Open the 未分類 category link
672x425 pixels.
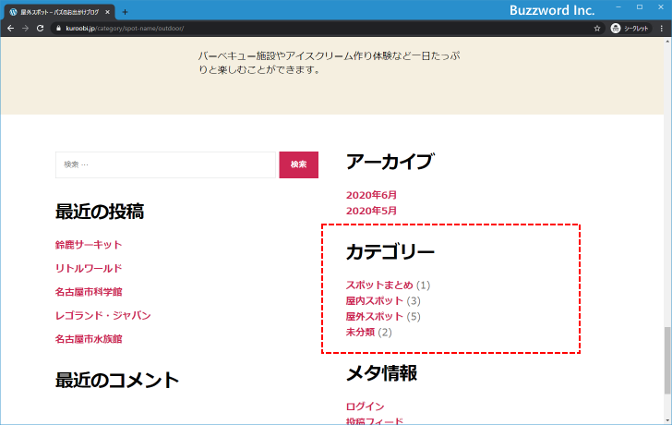360,333
